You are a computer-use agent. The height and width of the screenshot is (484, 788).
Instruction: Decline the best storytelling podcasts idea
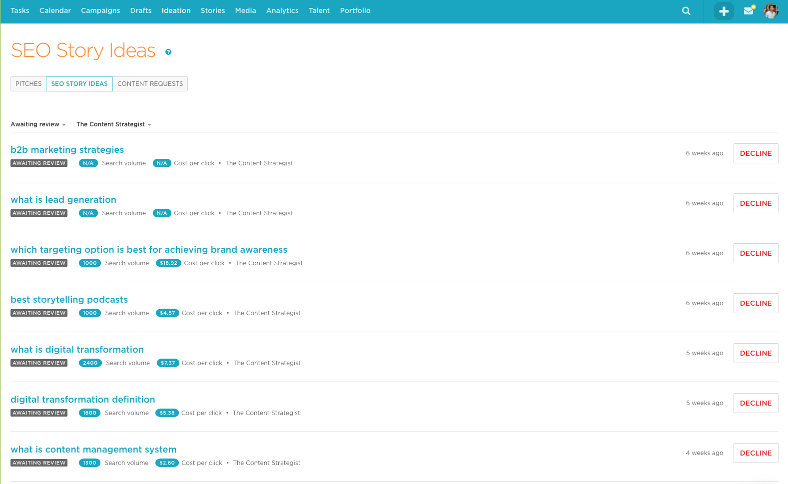(756, 303)
